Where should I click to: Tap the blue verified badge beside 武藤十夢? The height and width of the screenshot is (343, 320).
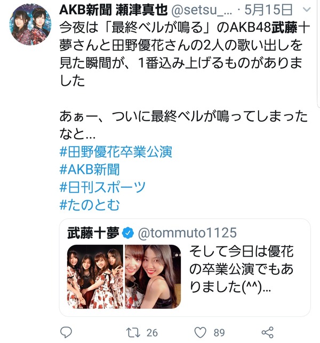point(128,233)
